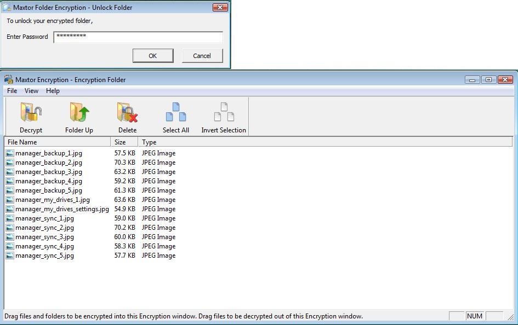The image size is (518, 325).
Task: Sort by the File Name column header
Action: (58, 142)
